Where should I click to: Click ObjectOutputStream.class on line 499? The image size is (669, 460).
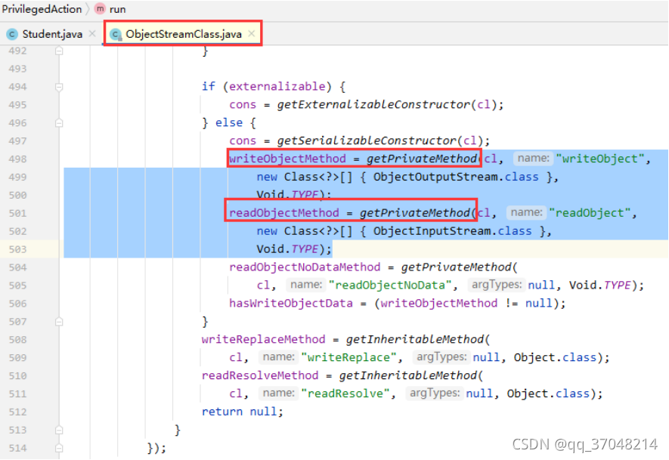(456, 177)
